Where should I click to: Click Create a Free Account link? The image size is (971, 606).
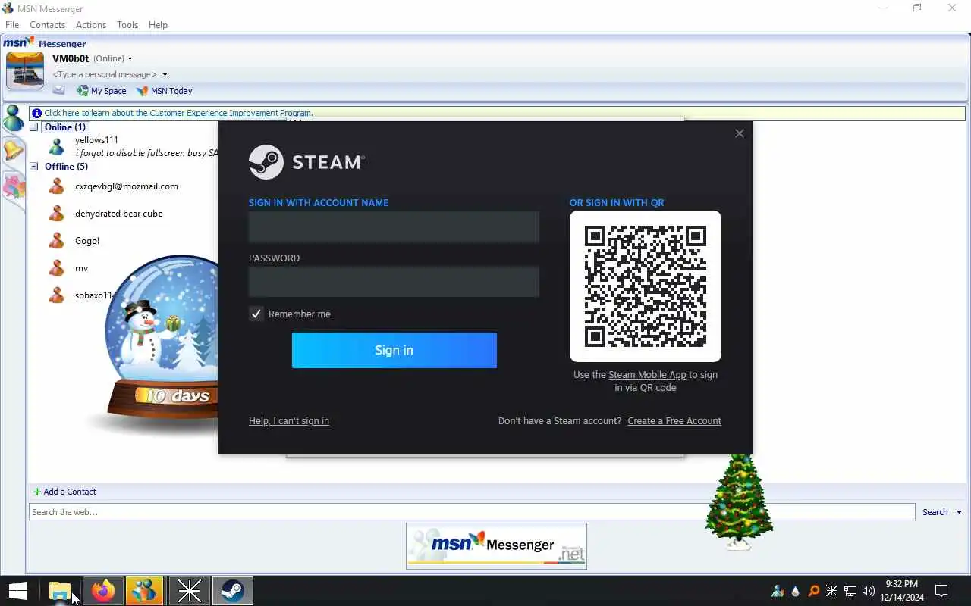click(674, 421)
